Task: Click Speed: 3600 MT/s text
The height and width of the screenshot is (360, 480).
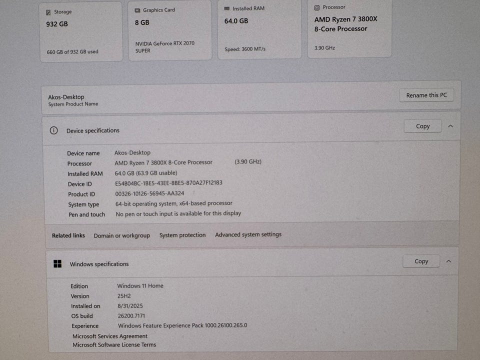Action: pos(245,49)
